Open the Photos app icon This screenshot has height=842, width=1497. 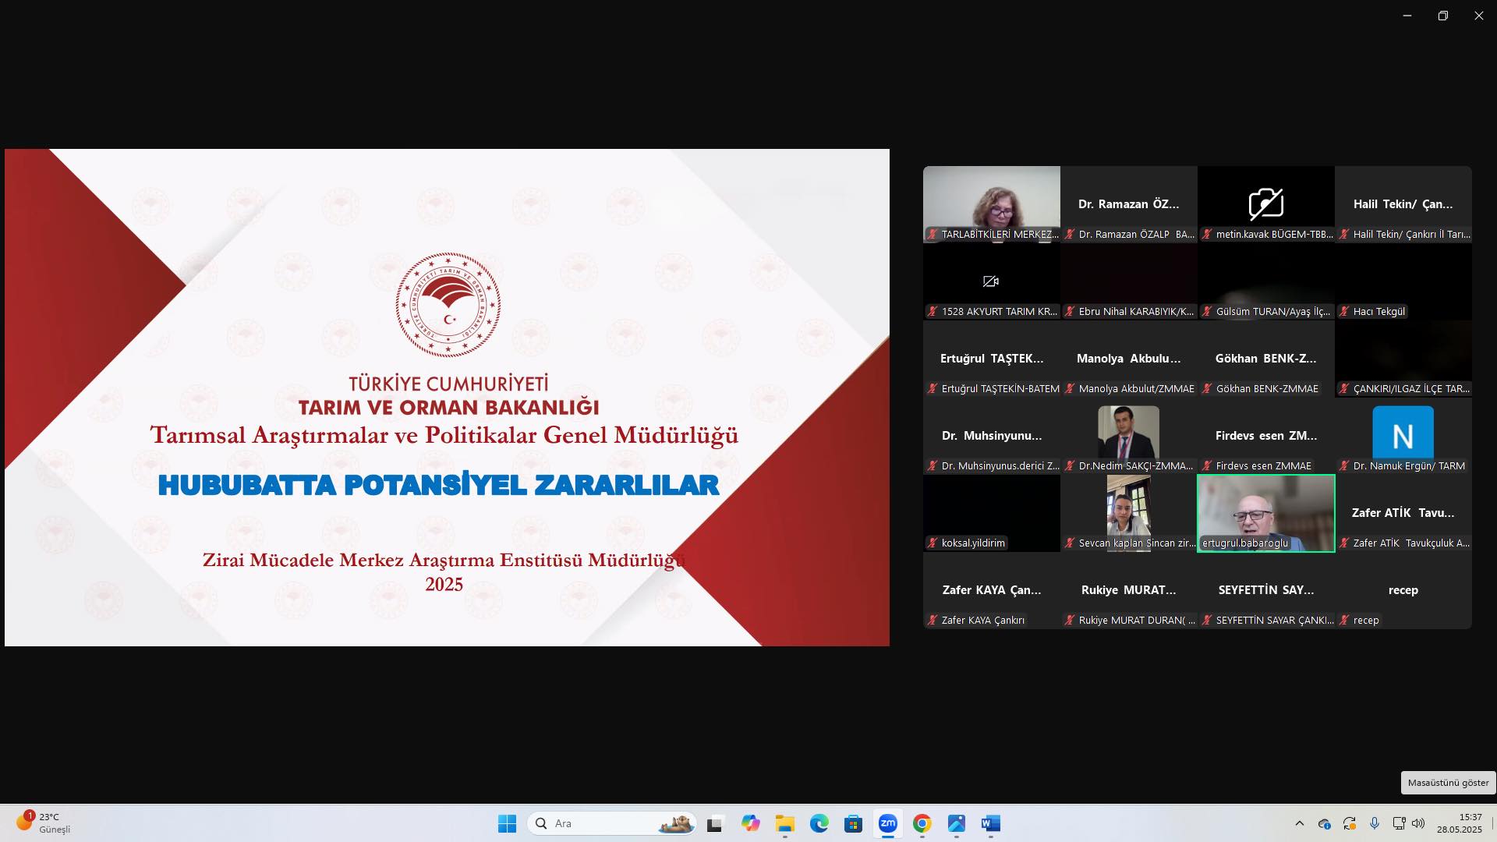pos(956,823)
